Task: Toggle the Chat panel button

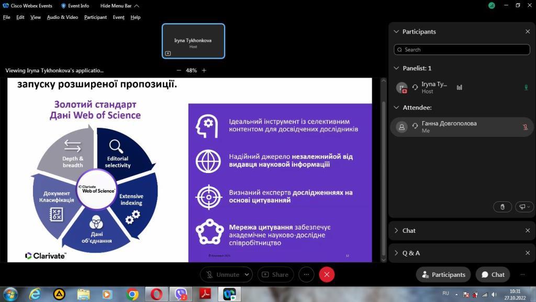Action: 493,274
